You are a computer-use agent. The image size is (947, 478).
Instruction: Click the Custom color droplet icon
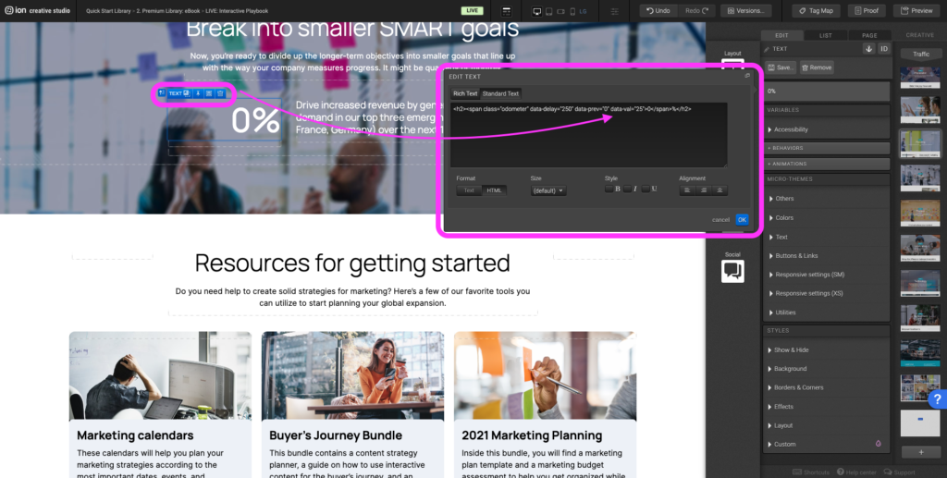click(x=879, y=444)
